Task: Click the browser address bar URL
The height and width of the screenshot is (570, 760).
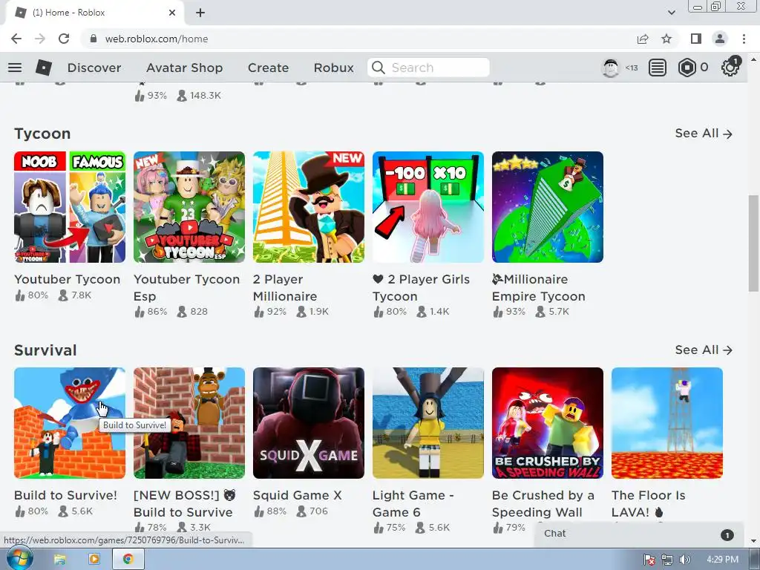Action: pos(157,39)
